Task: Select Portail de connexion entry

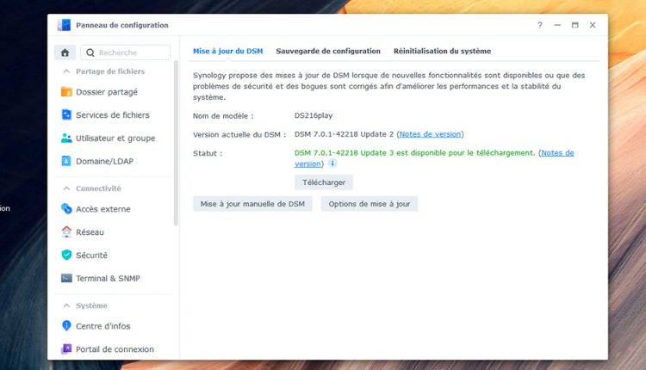Action: point(115,348)
